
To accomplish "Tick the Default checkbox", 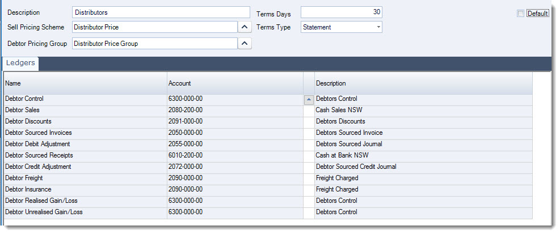I will pyautogui.click(x=520, y=14).
